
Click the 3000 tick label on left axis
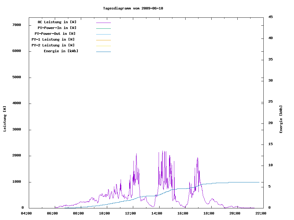coord(17,130)
